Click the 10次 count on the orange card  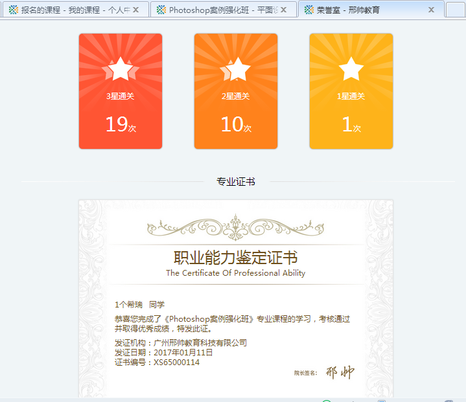tap(236, 124)
